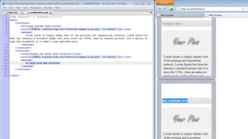Click the scrollerXML2.xml tab file icon

28,12
